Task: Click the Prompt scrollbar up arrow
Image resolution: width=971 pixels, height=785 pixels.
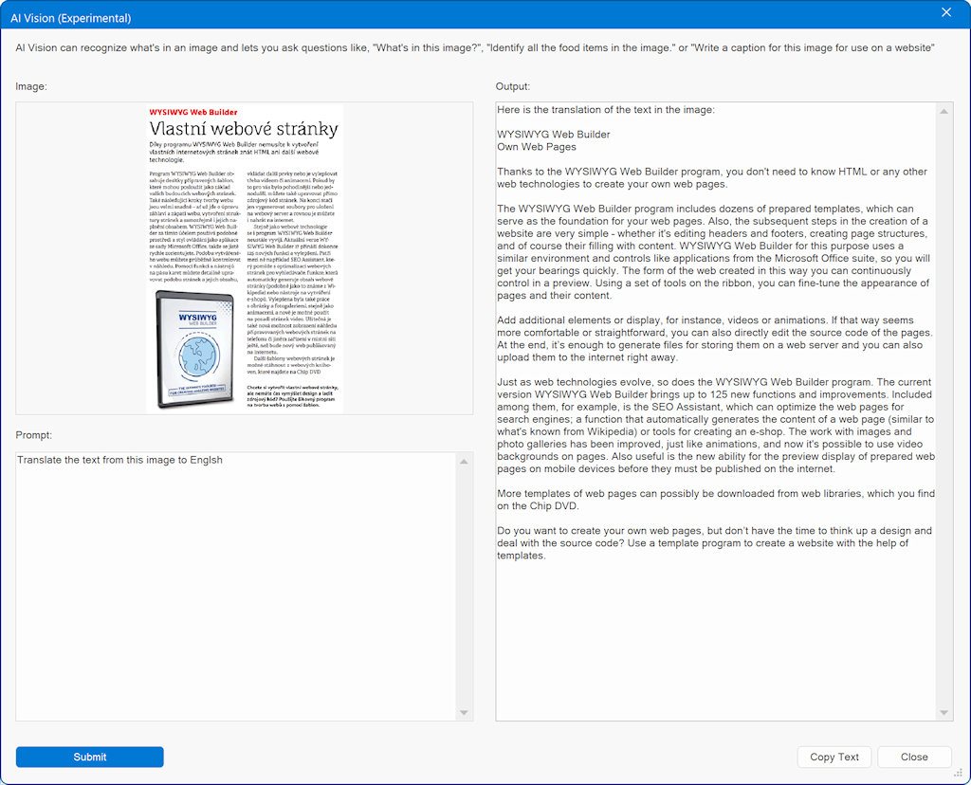Action: (464, 461)
